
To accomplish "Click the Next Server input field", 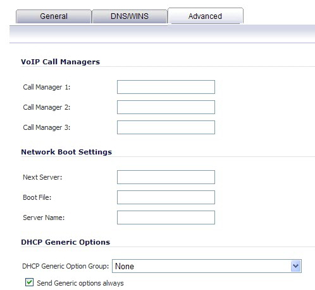I will click(x=166, y=177).
